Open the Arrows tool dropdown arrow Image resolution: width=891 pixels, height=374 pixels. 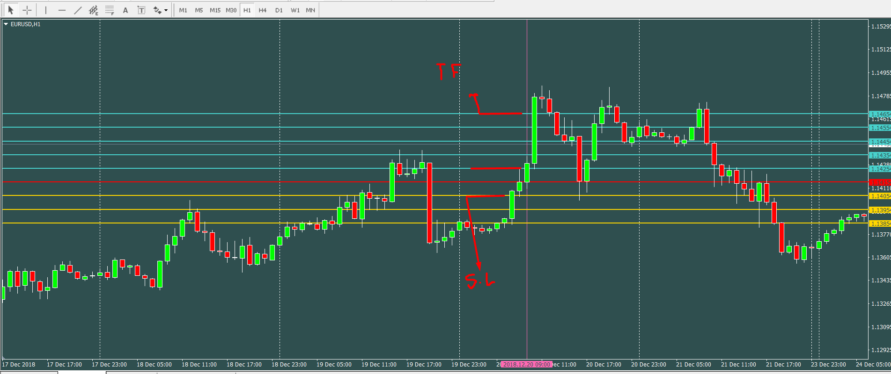[x=166, y=10]
